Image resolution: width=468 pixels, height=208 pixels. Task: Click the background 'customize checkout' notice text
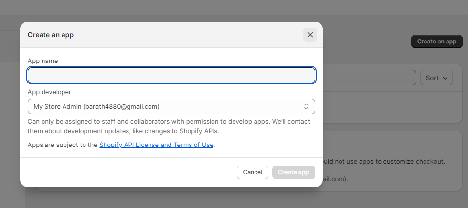(383, 161)
